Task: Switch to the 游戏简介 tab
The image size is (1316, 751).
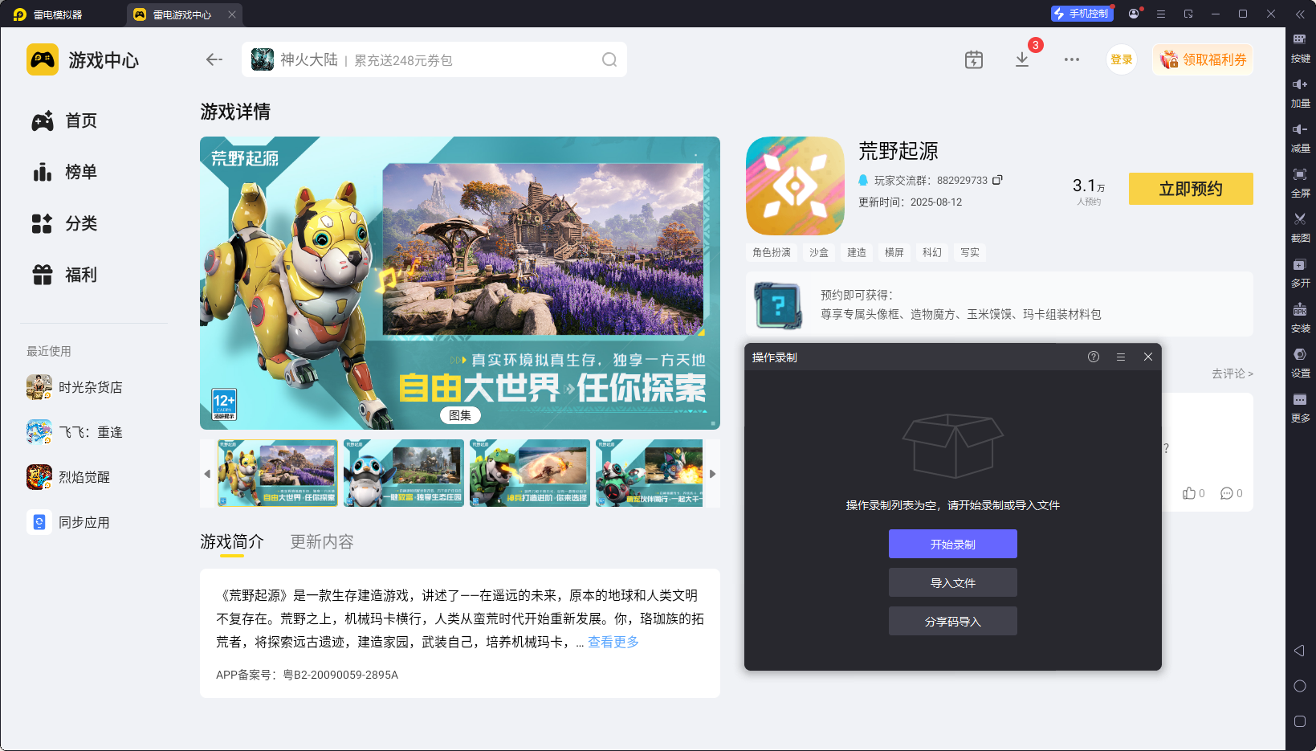Action: click(x=232, y=542)
